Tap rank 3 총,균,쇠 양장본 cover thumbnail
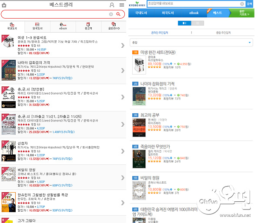 (9, 97)
